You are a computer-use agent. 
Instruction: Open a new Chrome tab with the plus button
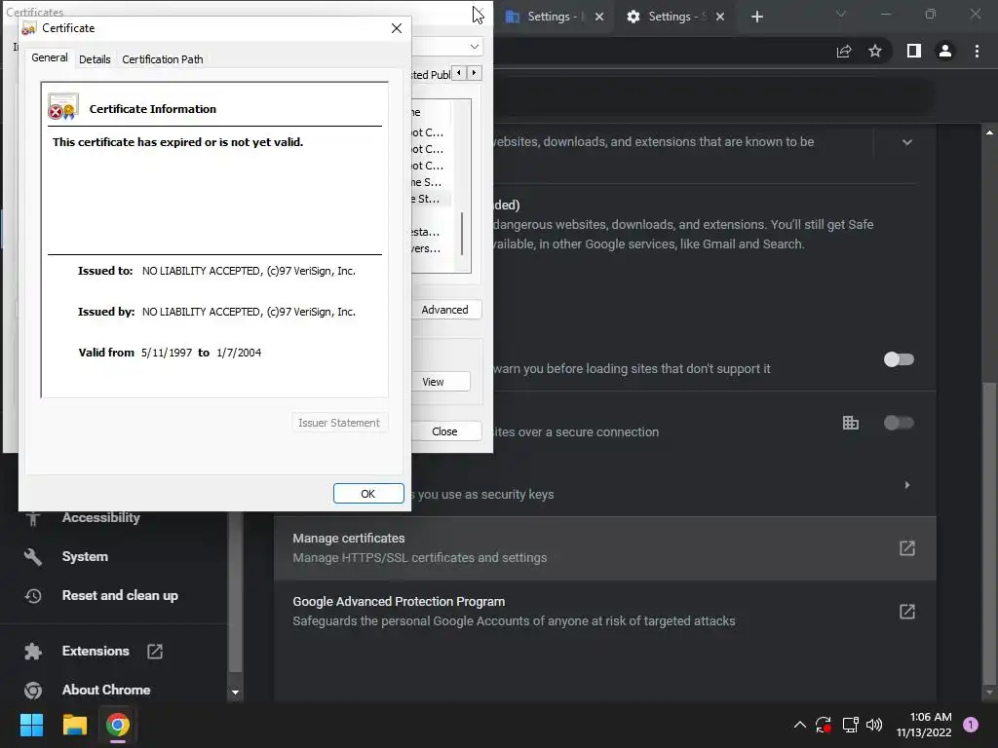pyautogui.click(x=756, y=17)
